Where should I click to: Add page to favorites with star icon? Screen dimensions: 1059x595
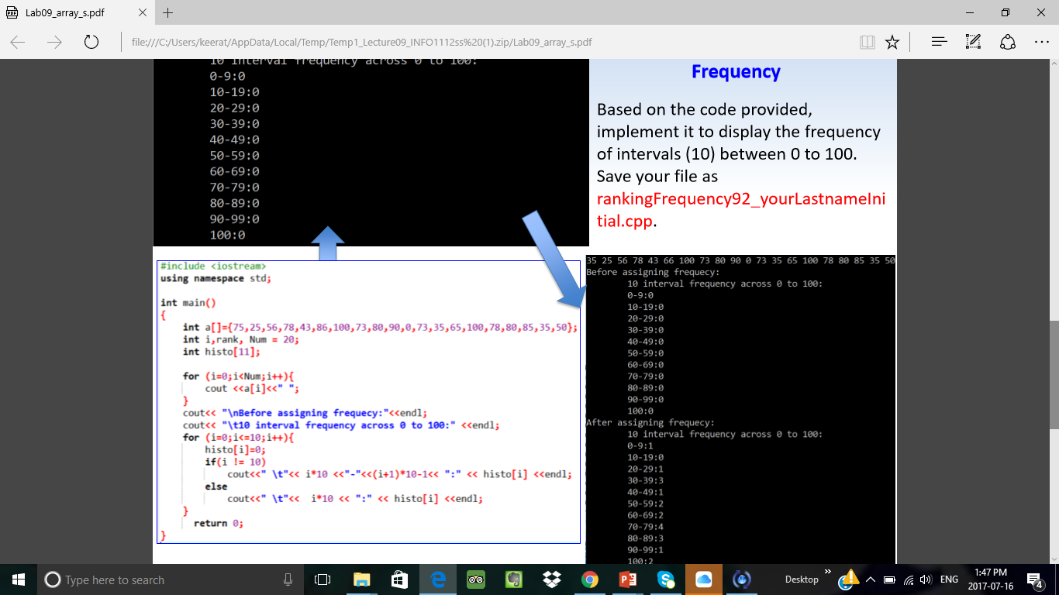(x=892, y=42)
